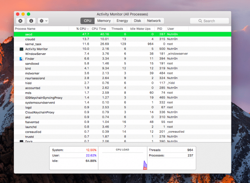The width and height of the screenshot is (250, 183).
Task: Click the _coreaudiod user cell
Action: point(176,132)
